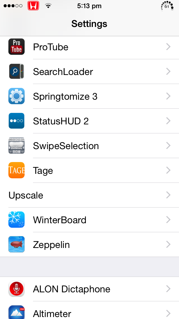The width and height of the screenshot is (179, 319).
Task: Select the Springtomize 3 gear icon
Action: click(17, 96)
